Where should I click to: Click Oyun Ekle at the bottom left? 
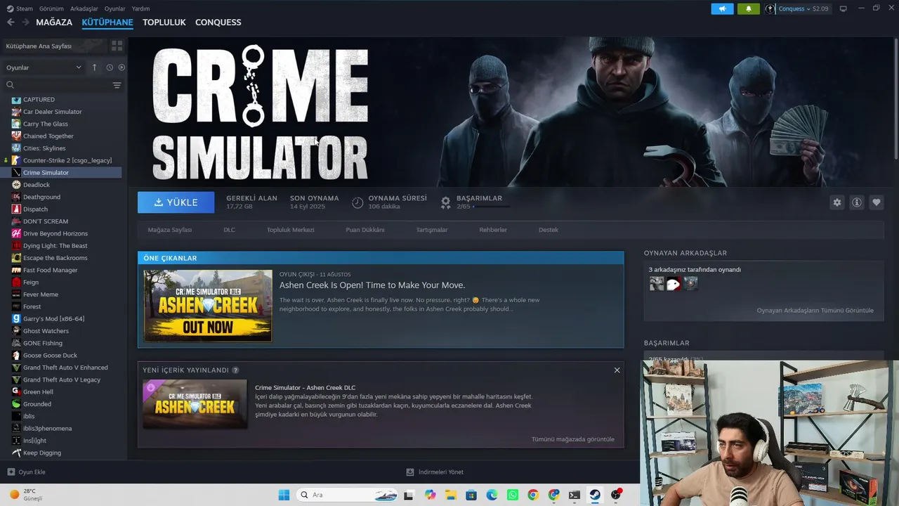(x=26, y=472)
